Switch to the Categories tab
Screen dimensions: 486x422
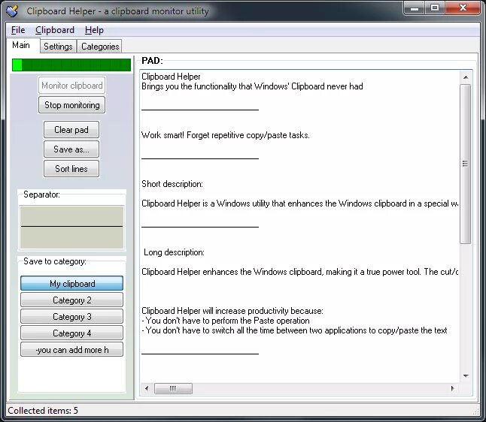click(x=100, y=47)
